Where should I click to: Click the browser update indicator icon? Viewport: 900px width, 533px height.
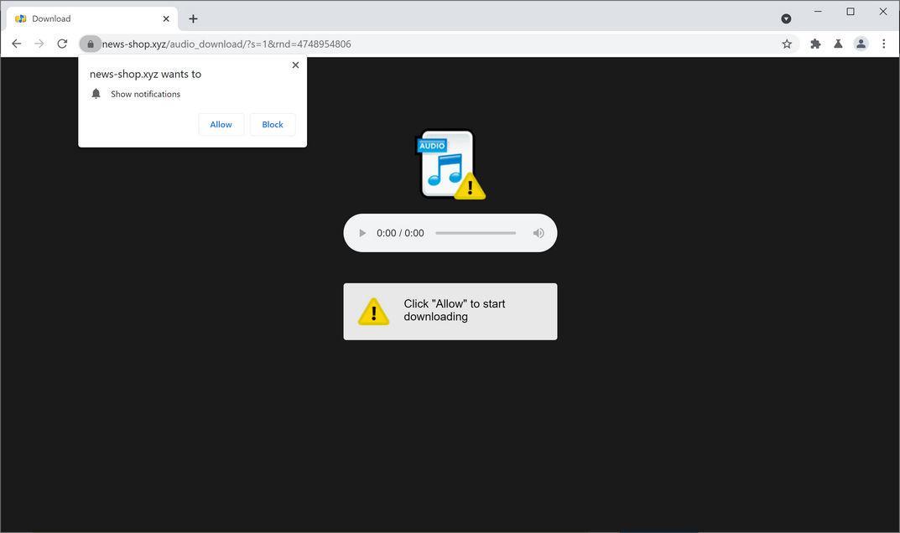coord(785,18)
